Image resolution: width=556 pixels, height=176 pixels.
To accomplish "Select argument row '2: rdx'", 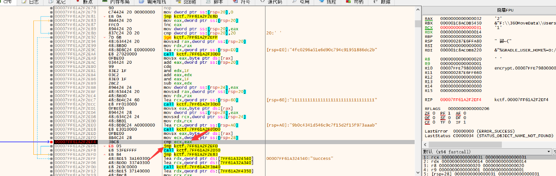I will pos(489,161).
